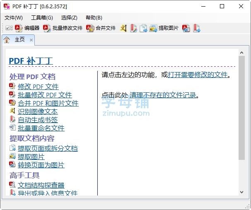Click the checkbox options icon in toolbar
This screenshot has width=251, height=210.
click(9, 28)
